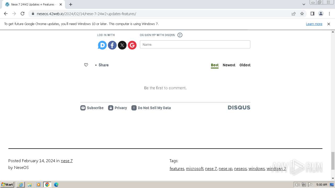Open the Chrome profile icon
Image resolution: width=335 pixels, height=188 pixels.
(321, 14)
